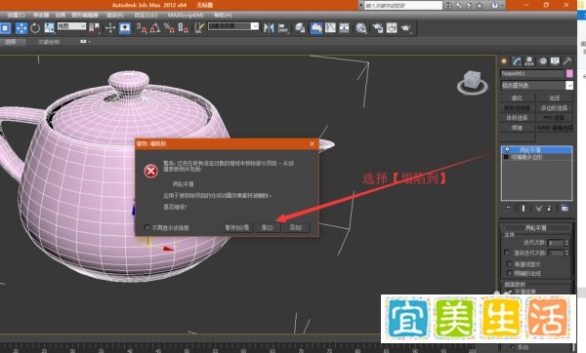Switch to the 对象绘制 ribbon tab

[49, 42]
